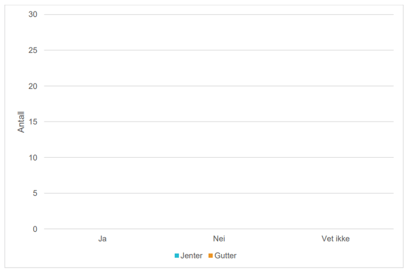
Task: Click the cyan Jenter legend swatch
Action: tap(177, 256)
